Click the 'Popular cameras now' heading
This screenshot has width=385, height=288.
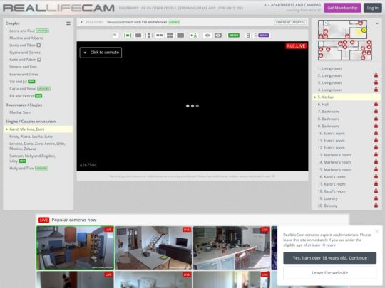(x=74, y=220)
